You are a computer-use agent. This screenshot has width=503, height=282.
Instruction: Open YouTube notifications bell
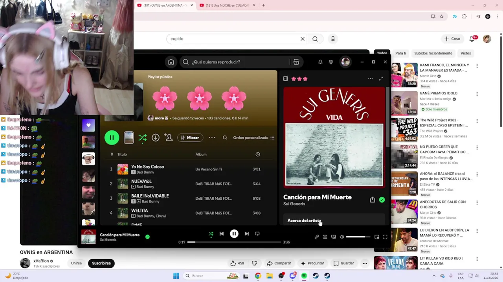point(472,39)
